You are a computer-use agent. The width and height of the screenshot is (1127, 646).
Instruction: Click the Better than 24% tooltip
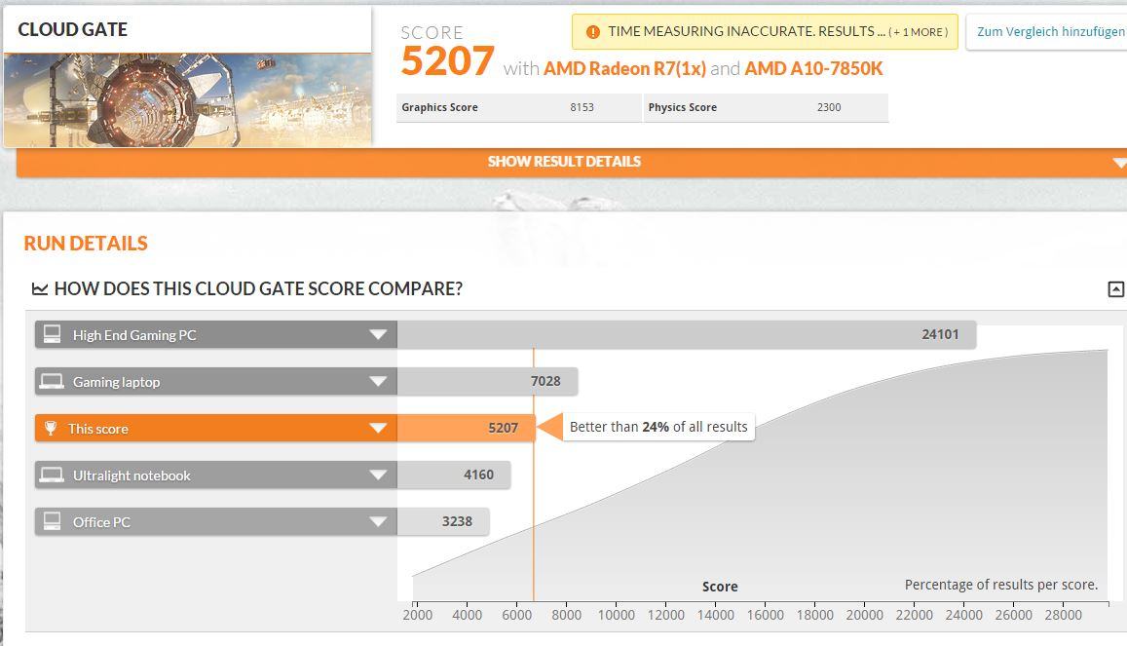point(658,427)
